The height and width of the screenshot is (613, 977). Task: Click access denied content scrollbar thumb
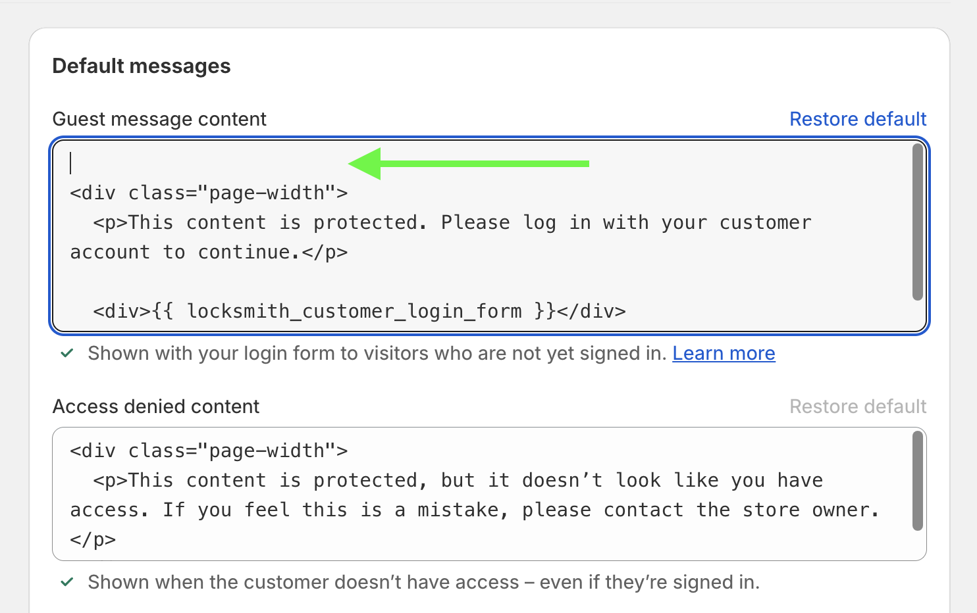click(918, 481)
